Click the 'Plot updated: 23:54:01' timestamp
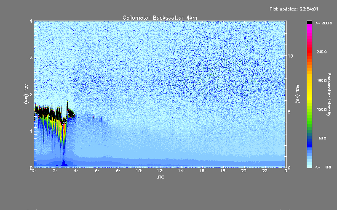The height and width of the screenshot is (210, 337). (294, 9)
